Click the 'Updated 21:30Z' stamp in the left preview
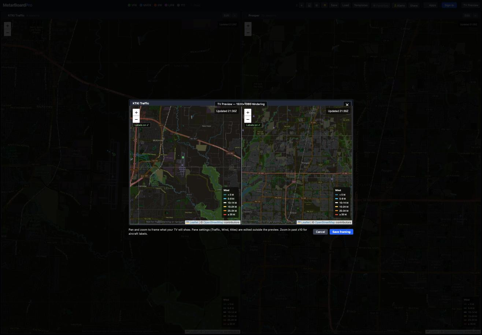Screen dimensions: 482x335 click(x=226, y=111)
